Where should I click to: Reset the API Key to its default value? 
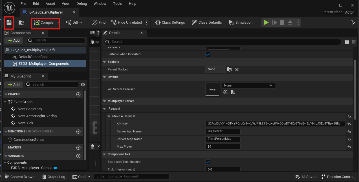(349, 124)
